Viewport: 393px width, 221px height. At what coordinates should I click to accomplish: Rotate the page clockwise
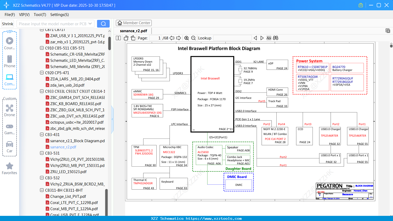coord(133,38)
